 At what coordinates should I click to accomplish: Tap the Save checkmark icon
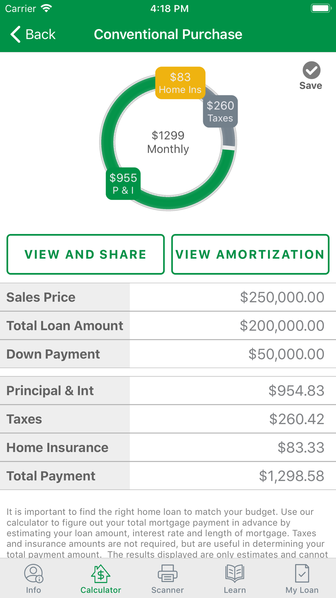tap(311, 70)
